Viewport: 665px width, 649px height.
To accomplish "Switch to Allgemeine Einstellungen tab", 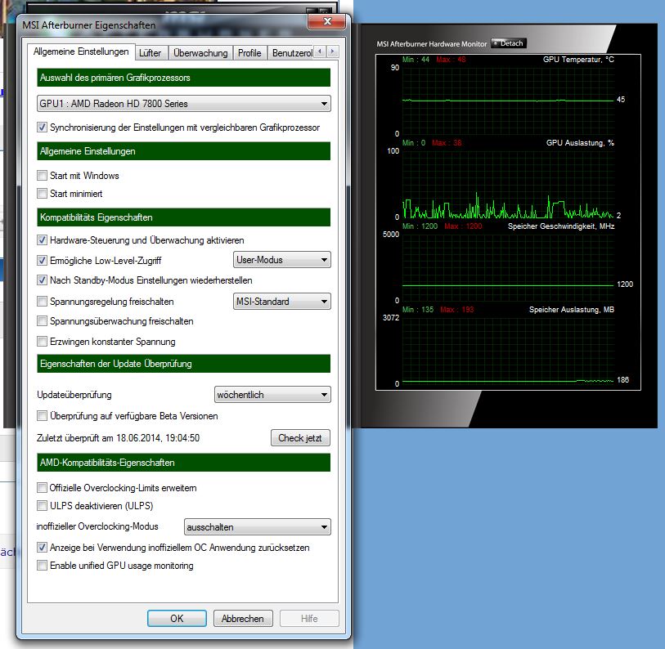I will (81, 51).
